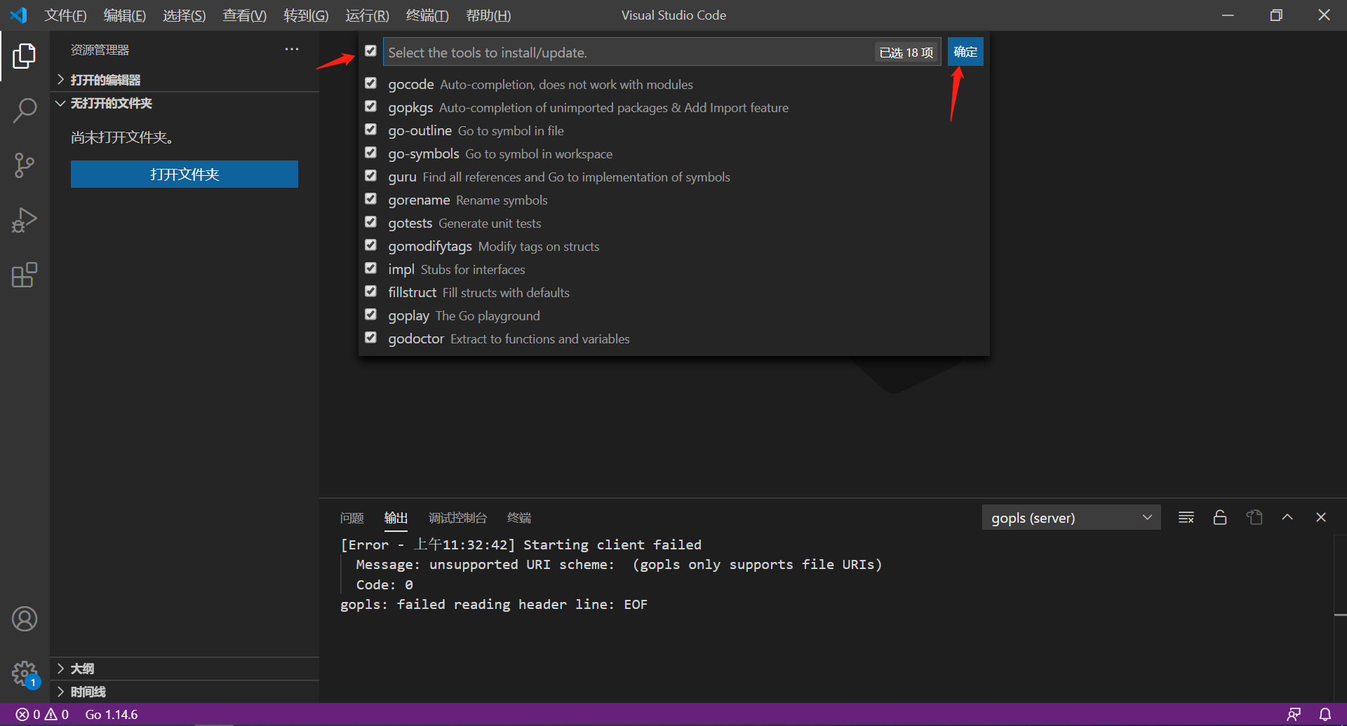Open notifications bell in status bar
1347x726 pixels.
tap(1325, 714)
